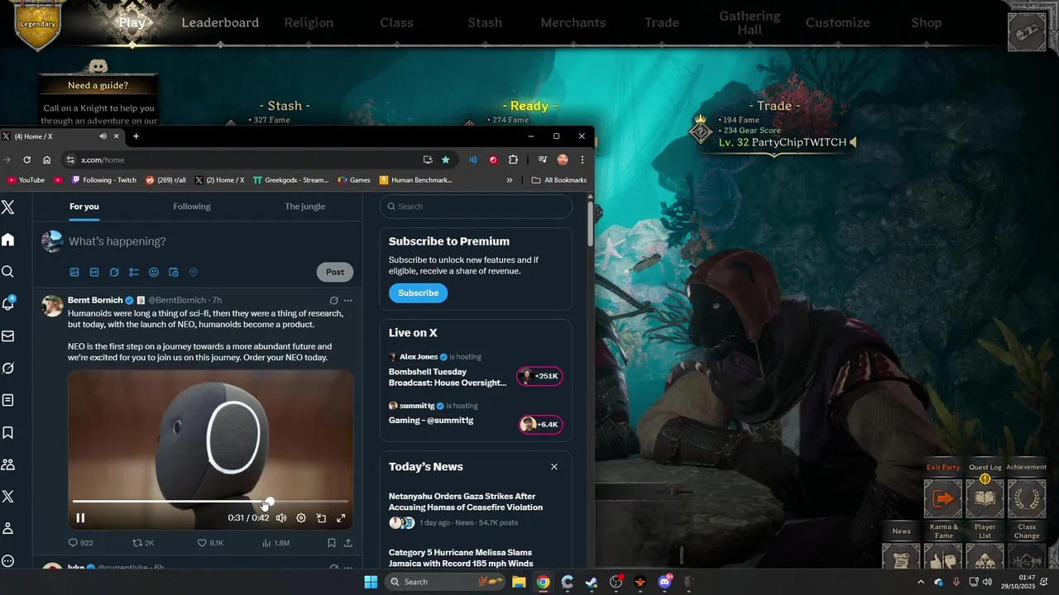Screen dimensions: 1059x595
Task: Open Grok from the X sidebar
Action: click(8, 368)
